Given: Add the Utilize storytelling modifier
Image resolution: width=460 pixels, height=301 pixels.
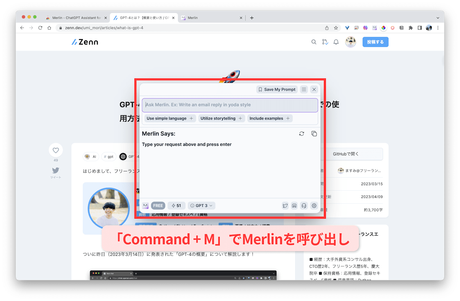Looking at the screenshot, I should tap(222, 118).
